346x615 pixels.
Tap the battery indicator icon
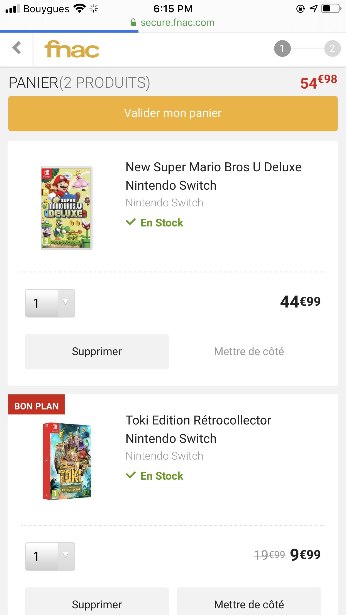click(332, 9)
